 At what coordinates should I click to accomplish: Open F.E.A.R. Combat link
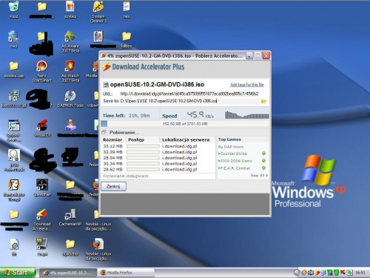(x=235, y=168)
